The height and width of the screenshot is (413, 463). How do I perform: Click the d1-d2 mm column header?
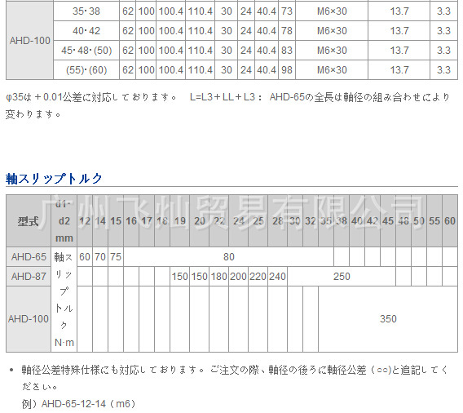64,221
